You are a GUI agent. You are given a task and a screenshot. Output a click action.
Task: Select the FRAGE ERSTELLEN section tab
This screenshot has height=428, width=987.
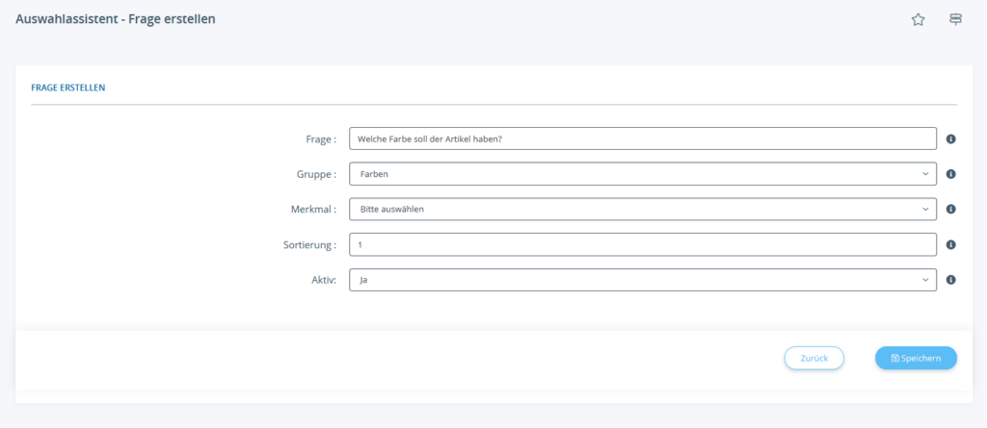(68, 88)
